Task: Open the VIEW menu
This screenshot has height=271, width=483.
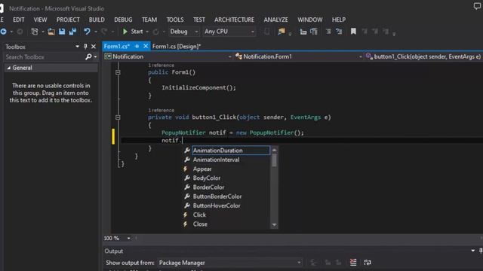Action: [x=40, y=20]
